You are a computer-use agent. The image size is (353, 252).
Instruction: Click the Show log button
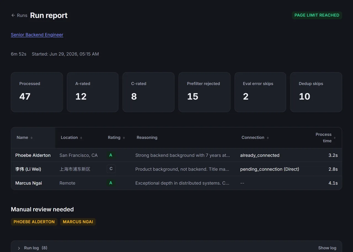327,248
